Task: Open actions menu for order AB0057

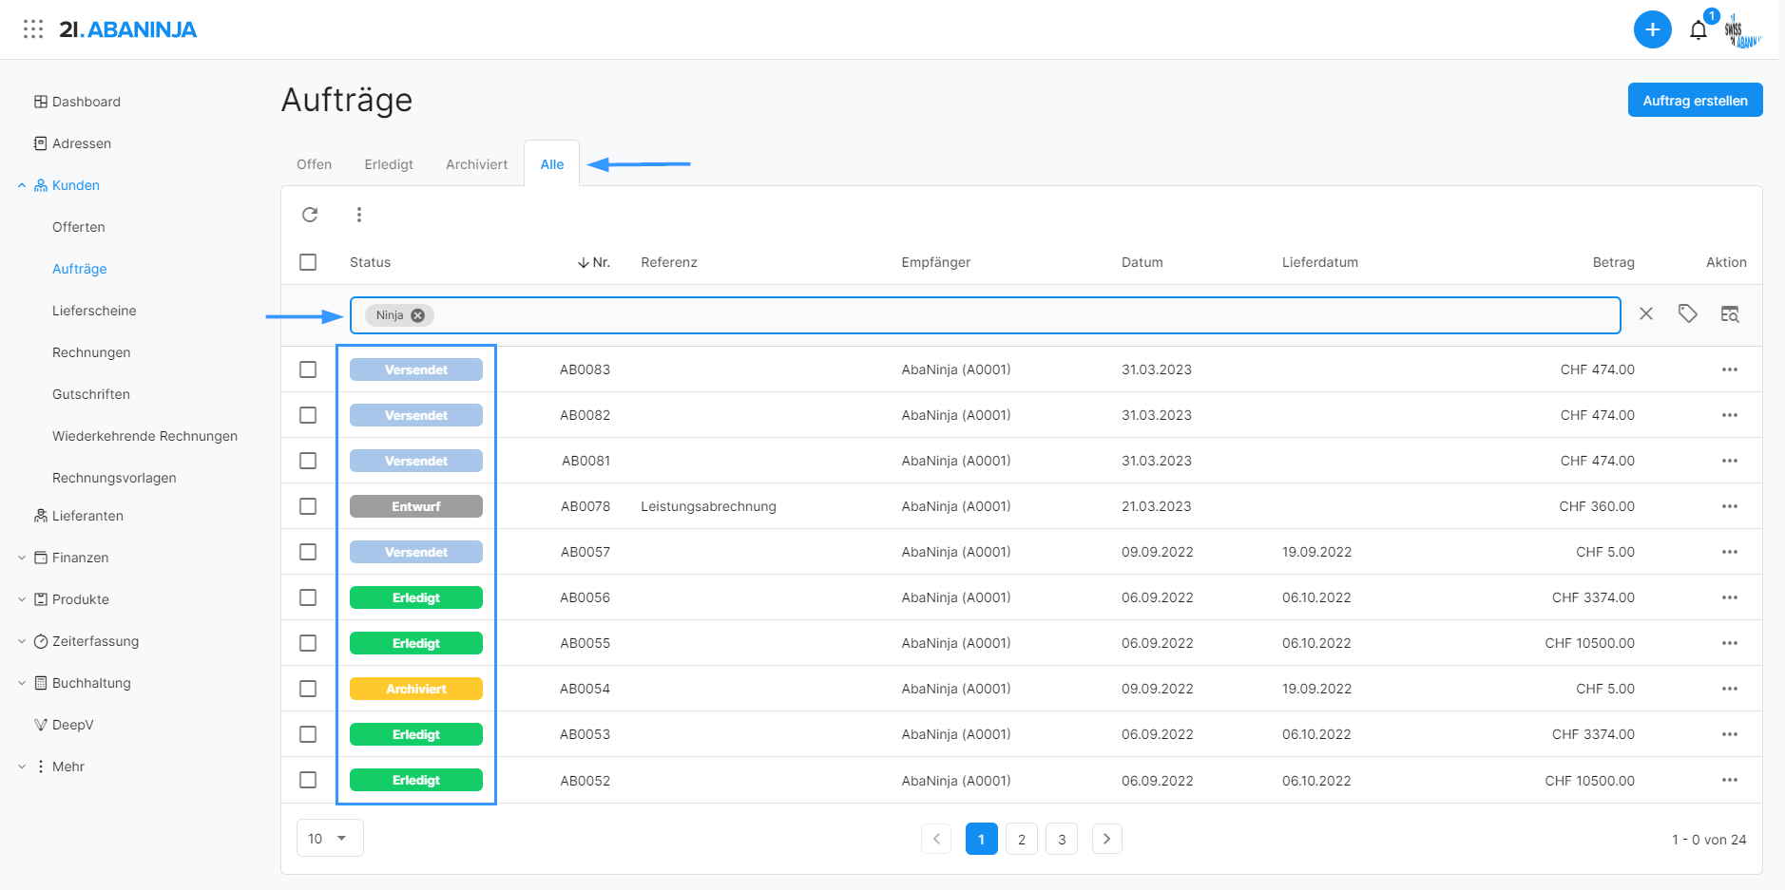Action: pyautogui.click(x=1729, y=552)
